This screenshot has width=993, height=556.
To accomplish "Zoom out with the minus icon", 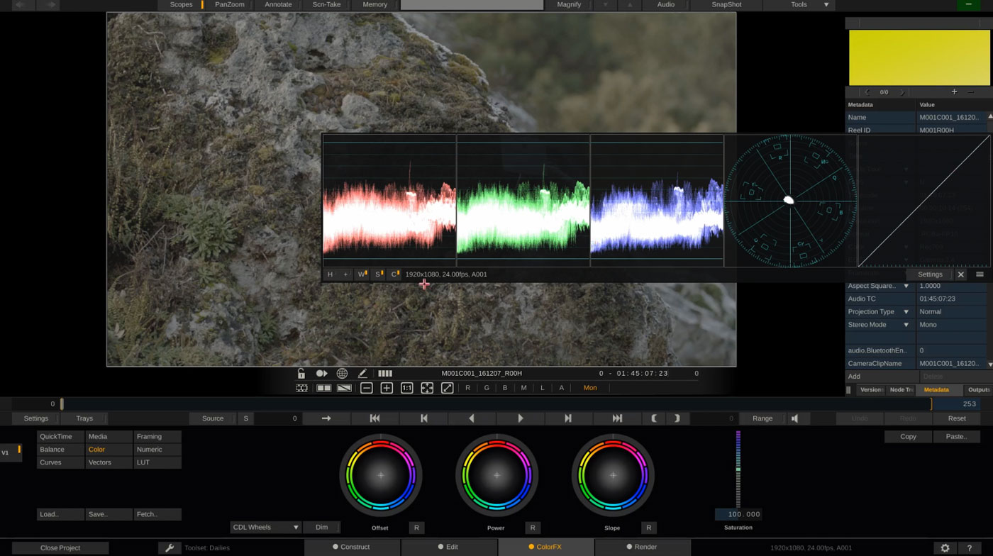I will coord(366,388).
